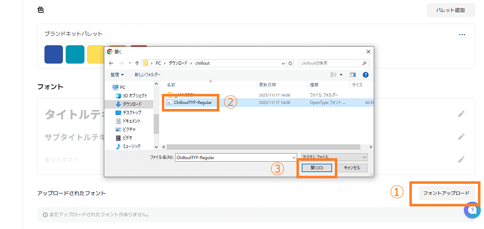The image size is (484, 229).
Task: Click the file list right scroll arrow
Action: (x=371, y=147)
